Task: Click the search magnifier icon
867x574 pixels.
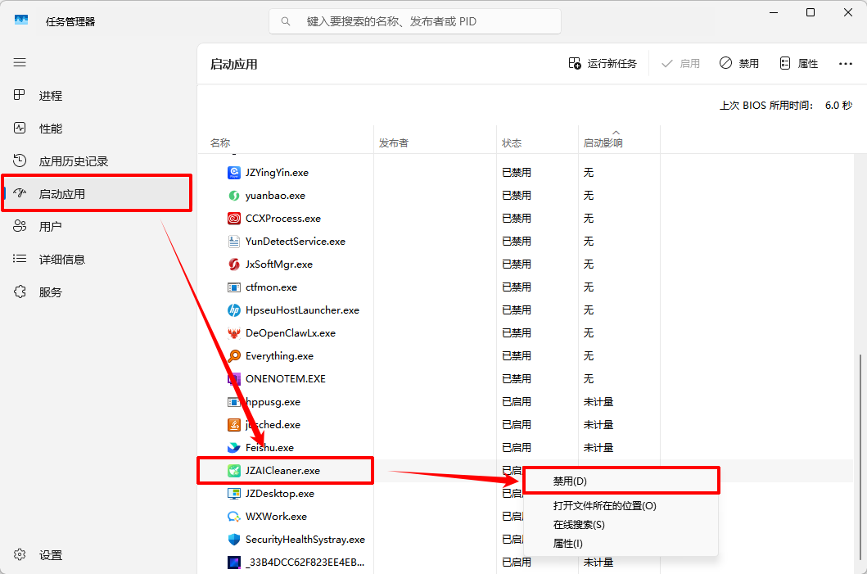Action: [285, 21]
